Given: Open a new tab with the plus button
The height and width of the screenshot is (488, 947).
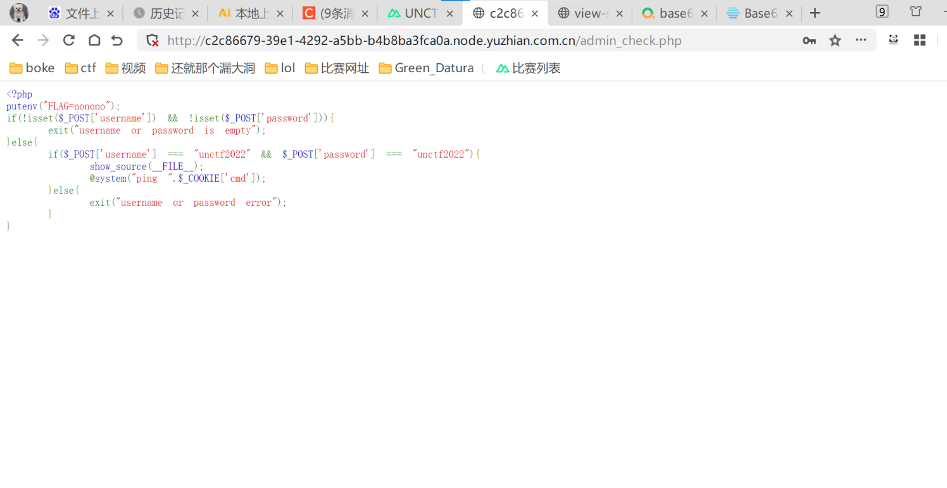Looking at the screenshot, I should coord(814,13).
